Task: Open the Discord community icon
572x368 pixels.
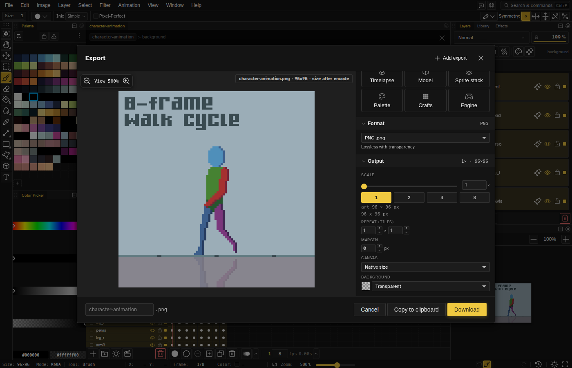Action: click(x=492, y=5)
